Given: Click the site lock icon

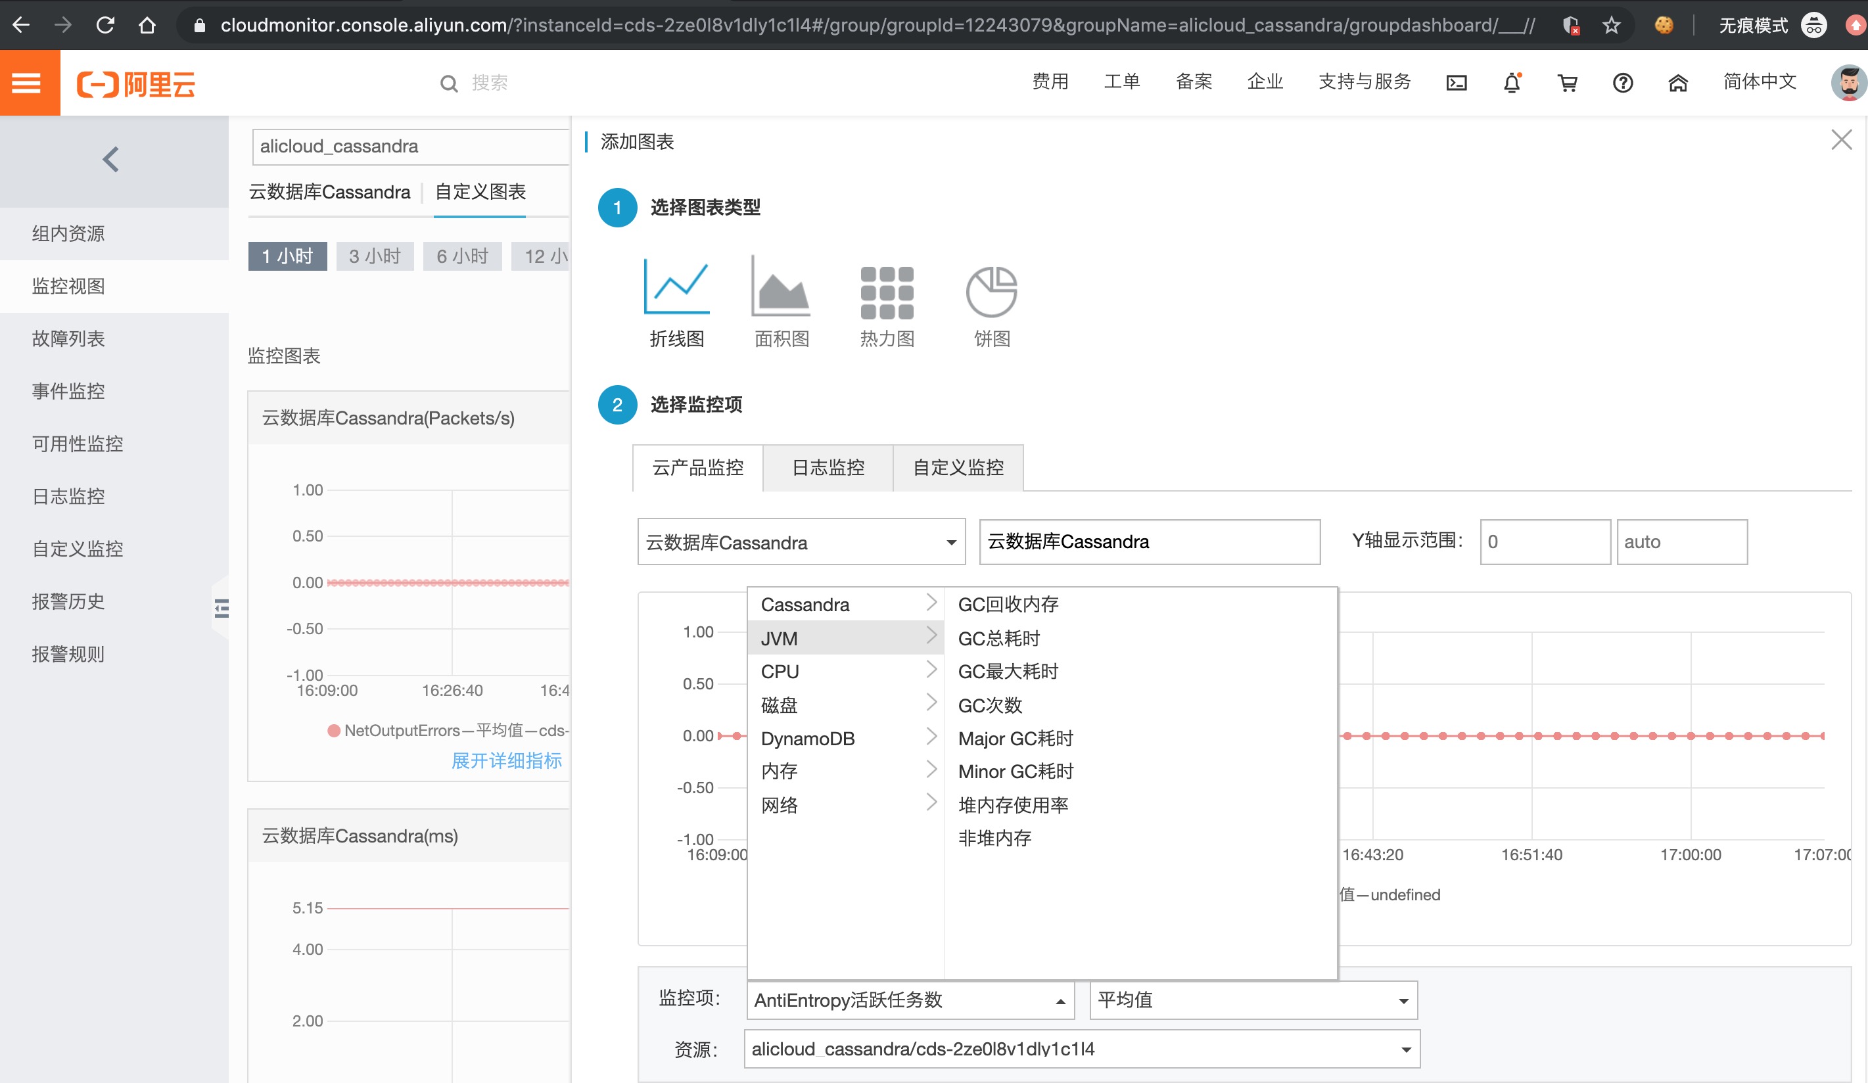Looking at the screenshot, I should tap(198, 25).
